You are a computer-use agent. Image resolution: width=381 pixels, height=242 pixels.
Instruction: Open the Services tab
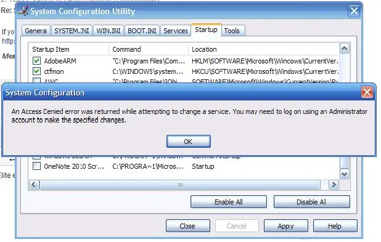click(x=176, y=31)
